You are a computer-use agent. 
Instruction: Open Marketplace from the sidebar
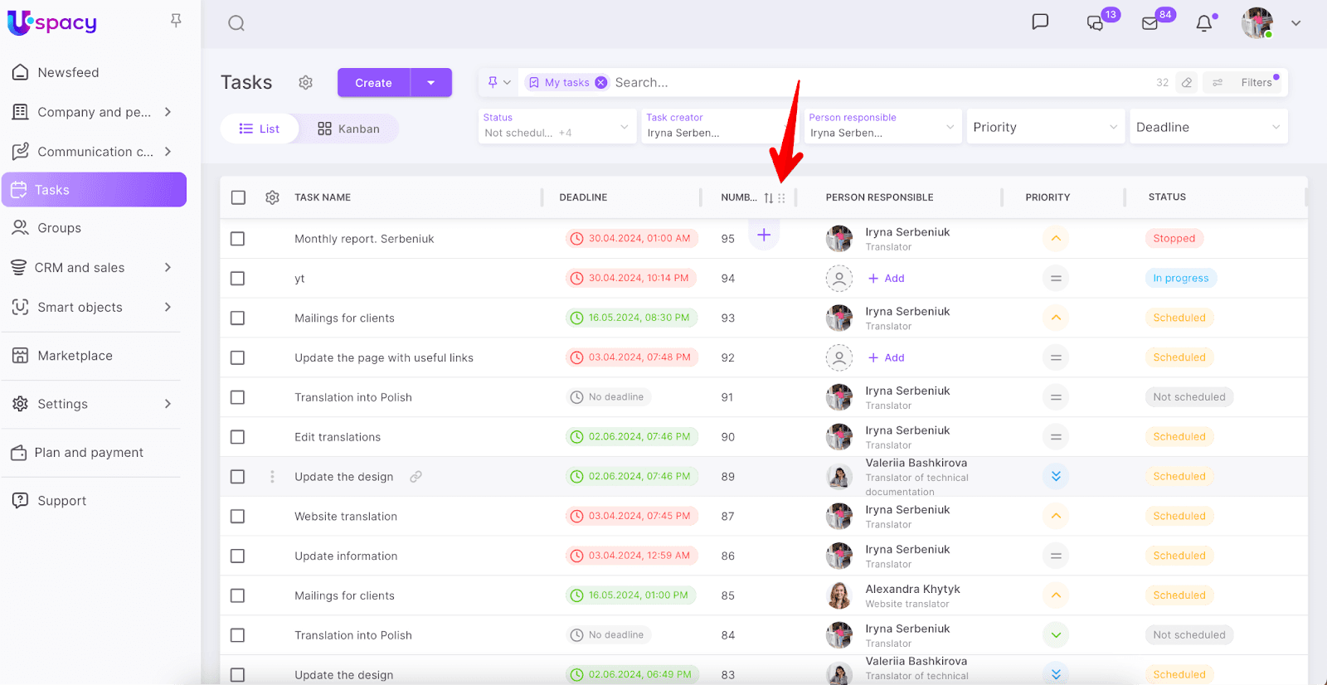75,356
